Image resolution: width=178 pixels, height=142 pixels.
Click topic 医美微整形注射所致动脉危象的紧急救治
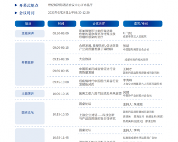[97, 34]
